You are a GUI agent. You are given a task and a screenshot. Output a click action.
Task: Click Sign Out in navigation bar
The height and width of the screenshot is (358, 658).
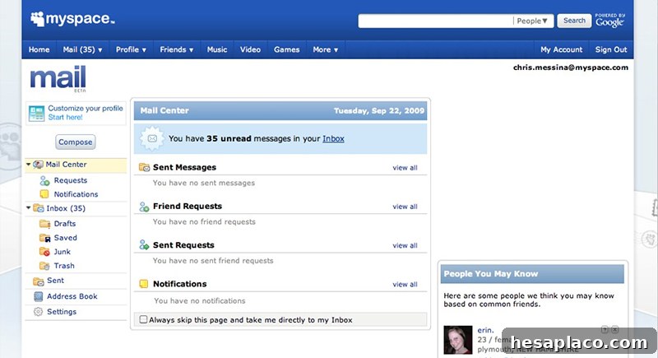click(611, 49)
